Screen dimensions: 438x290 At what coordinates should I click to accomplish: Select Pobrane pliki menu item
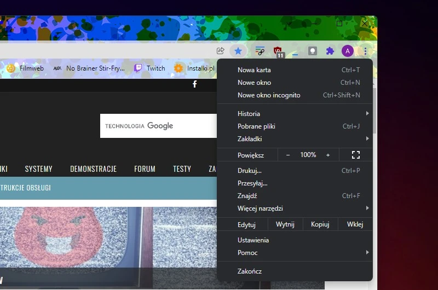[x=295, y=126]
